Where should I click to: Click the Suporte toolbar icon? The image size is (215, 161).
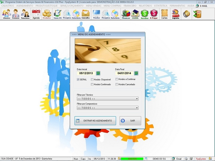[x=175, y=13]
